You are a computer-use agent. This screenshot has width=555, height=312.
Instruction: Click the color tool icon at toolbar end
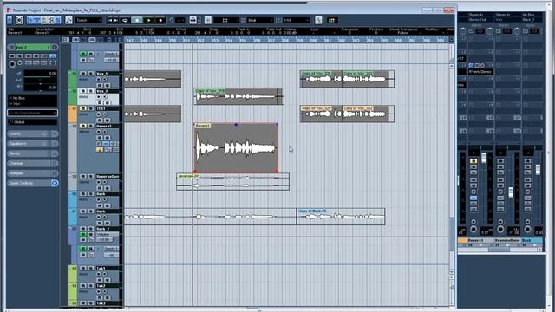click(x=331, y=21)
